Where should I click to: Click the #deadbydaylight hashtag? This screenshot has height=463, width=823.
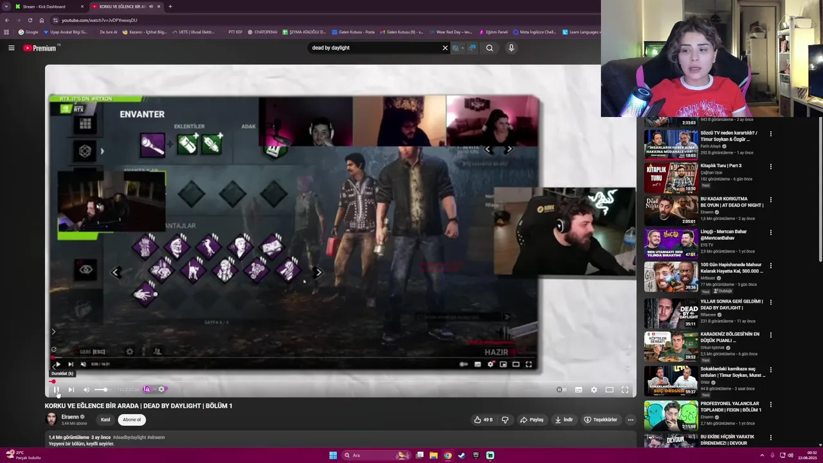point(129,437)
